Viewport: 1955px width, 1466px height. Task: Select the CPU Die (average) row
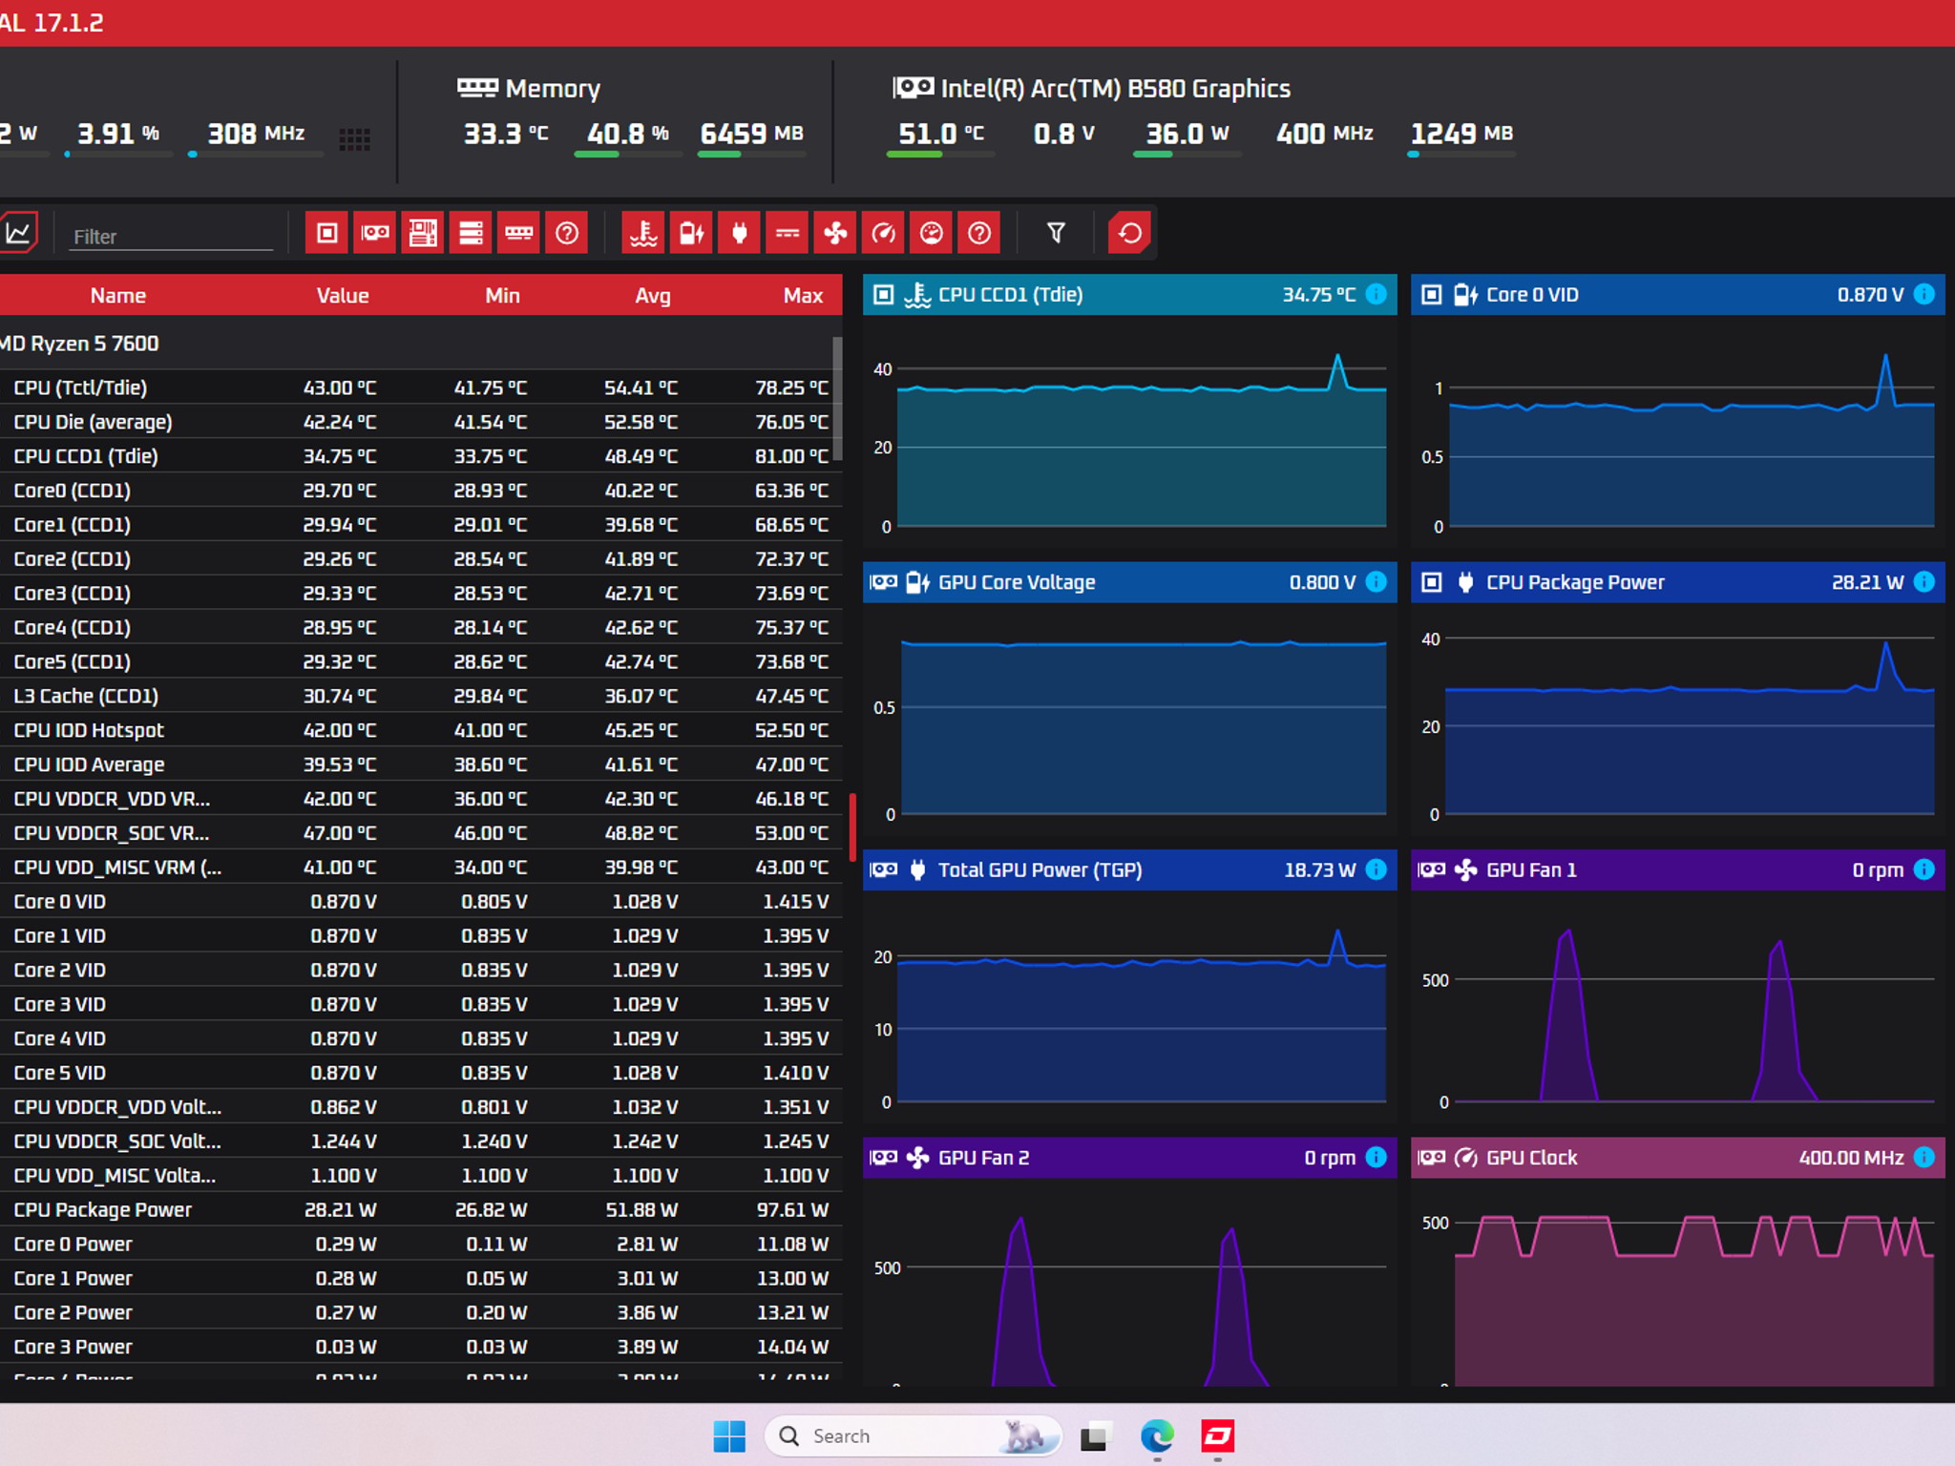click(416, 422)
